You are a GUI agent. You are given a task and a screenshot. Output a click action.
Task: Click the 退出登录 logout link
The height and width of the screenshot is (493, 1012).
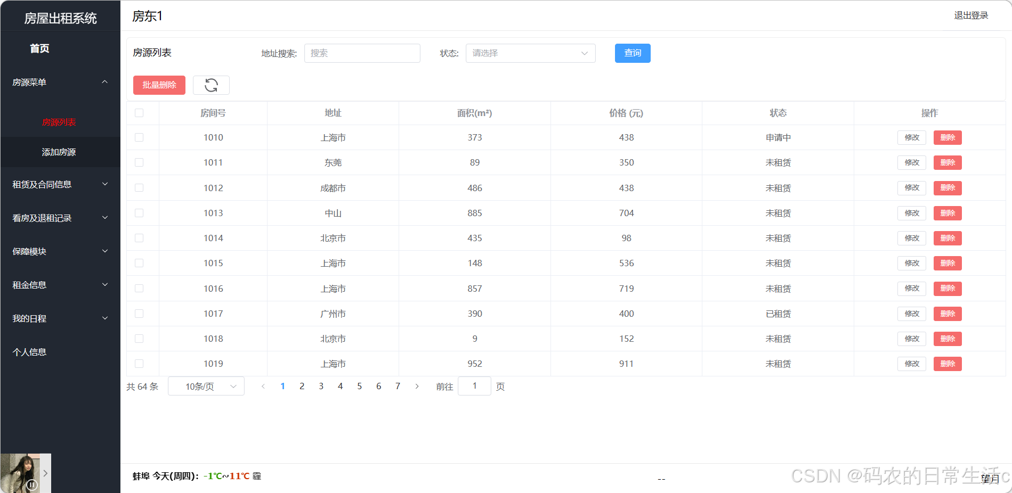(x=970, y=15)
